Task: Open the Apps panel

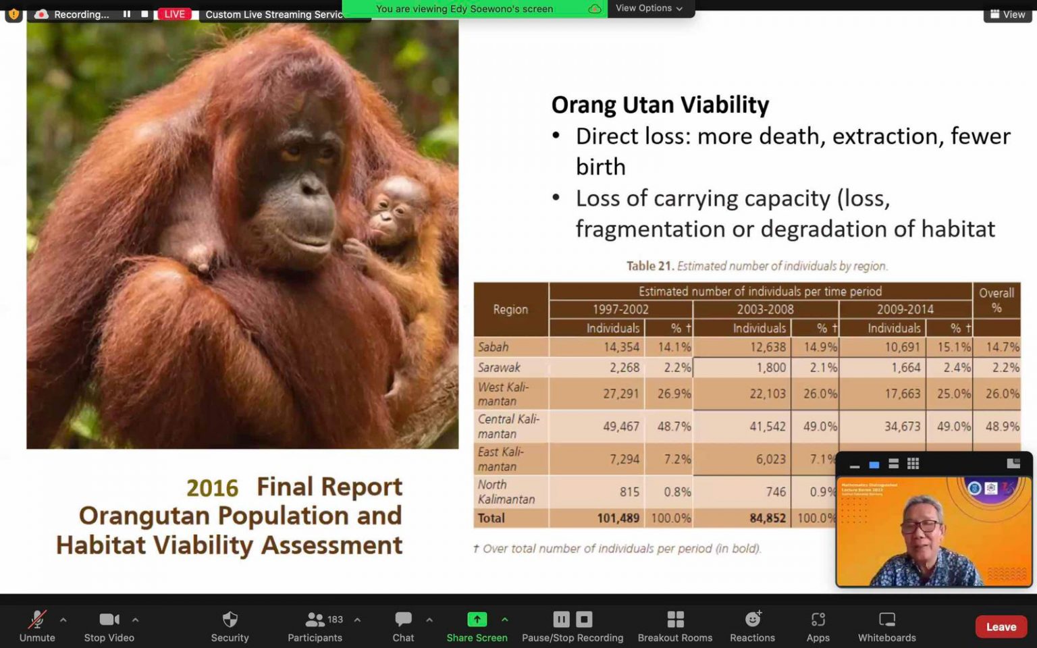Action: pyautogui.click(x=818, y=626)
